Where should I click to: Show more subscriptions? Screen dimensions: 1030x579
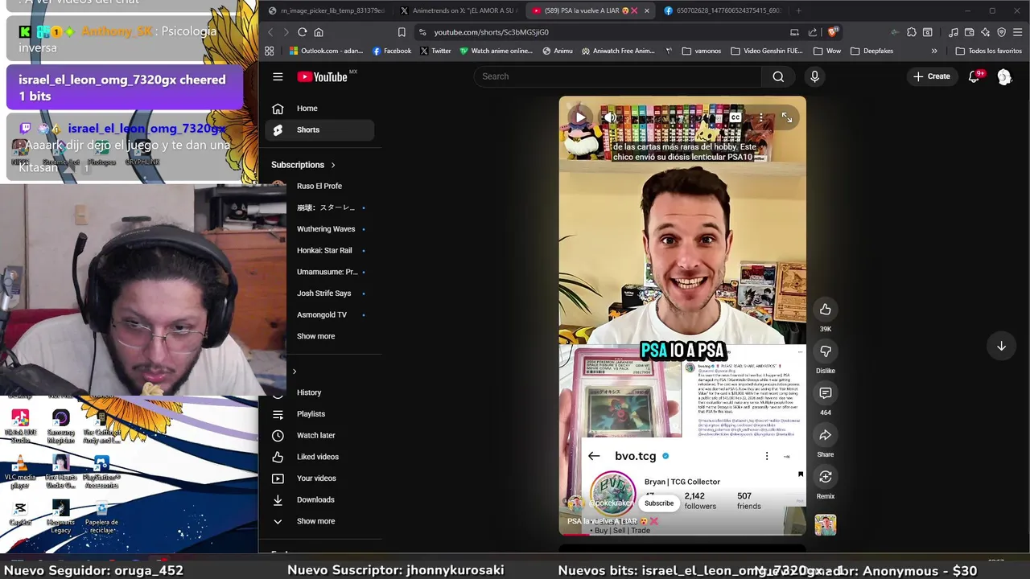pos(315,336)
